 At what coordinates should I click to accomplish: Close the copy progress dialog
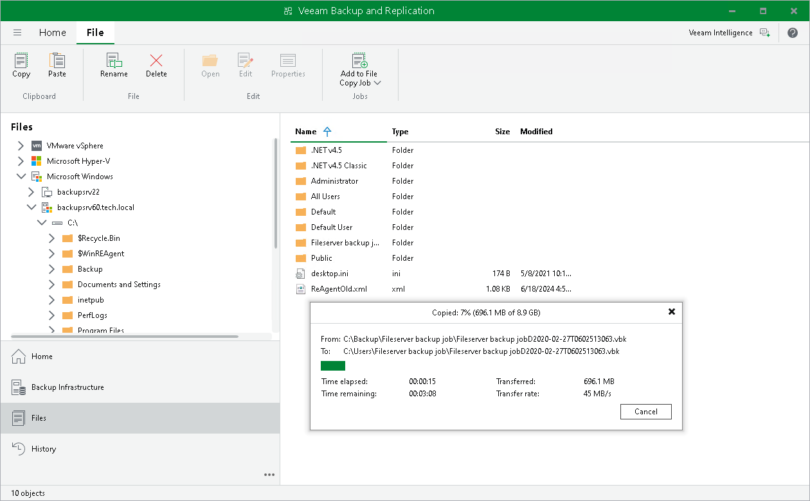pos(672,312)
